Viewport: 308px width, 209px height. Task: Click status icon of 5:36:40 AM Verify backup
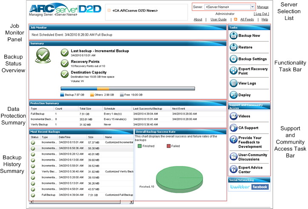point(33,172)
